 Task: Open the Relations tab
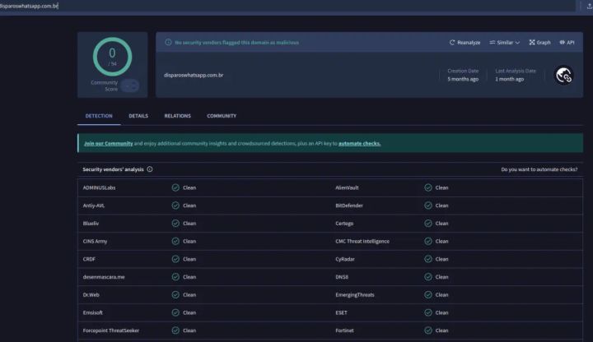coord(177,116)
